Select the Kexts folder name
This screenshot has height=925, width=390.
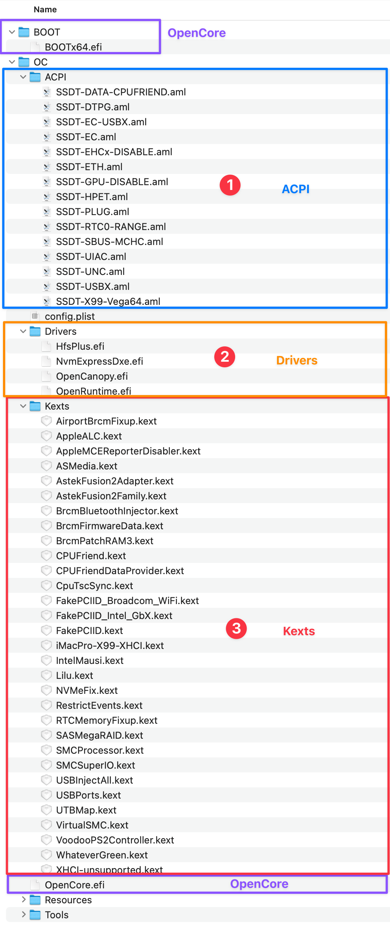tap(57, 406)
